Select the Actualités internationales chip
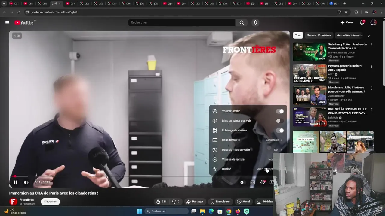The width and height of the screenshot is (385, 216). coord(350,35)
